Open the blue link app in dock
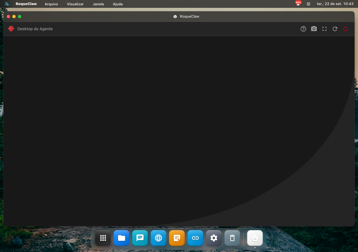358x252 pixels. pyautogui.click(x=196, y=238)
